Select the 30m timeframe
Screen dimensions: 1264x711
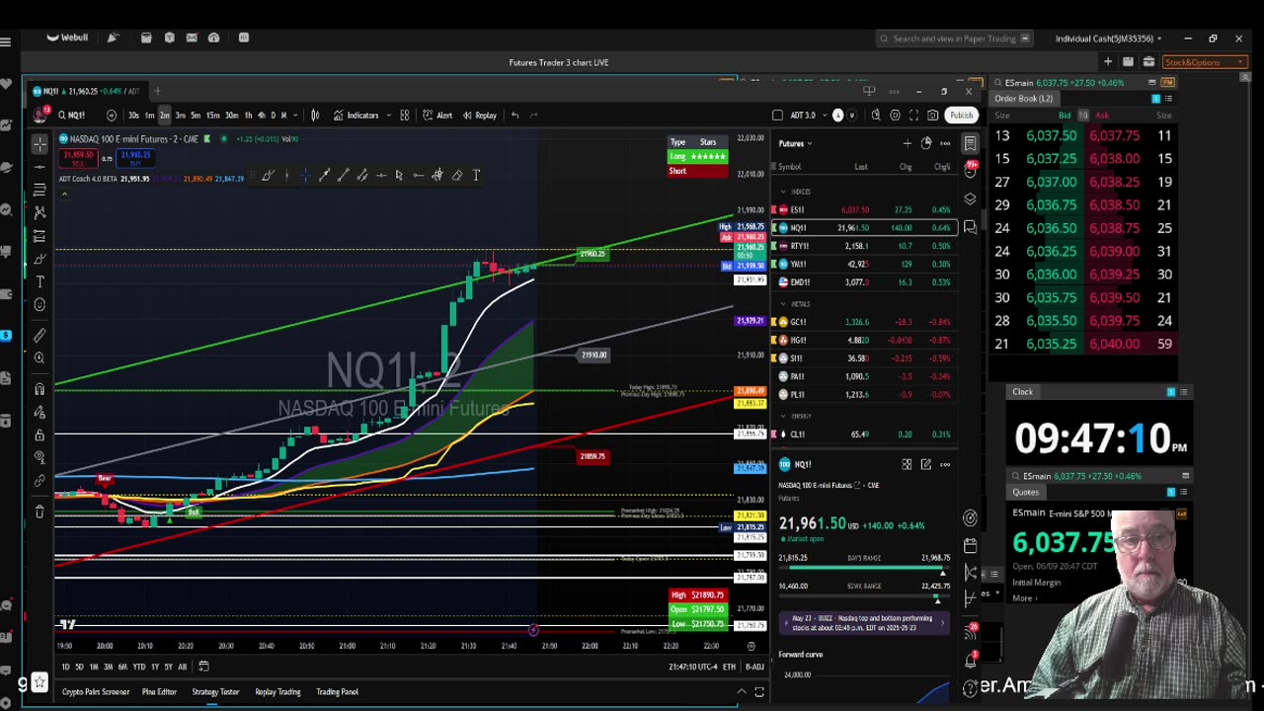[231, 116]
